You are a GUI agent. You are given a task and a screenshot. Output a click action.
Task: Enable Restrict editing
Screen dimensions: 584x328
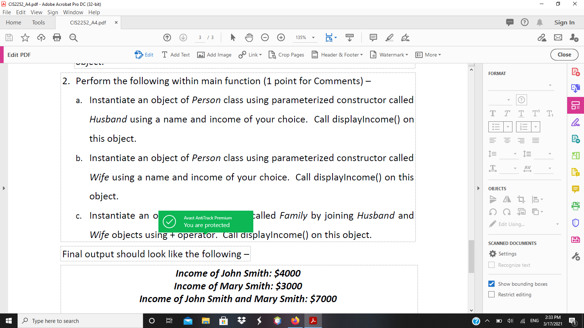491,294
